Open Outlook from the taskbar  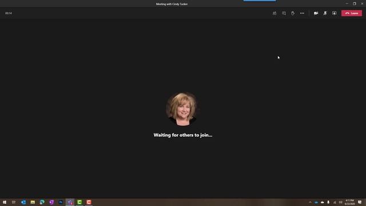coord(23,202)
